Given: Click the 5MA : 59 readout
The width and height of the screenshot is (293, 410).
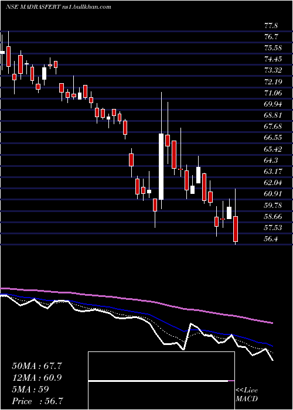Looking at the screenshot, I should 30,389.
